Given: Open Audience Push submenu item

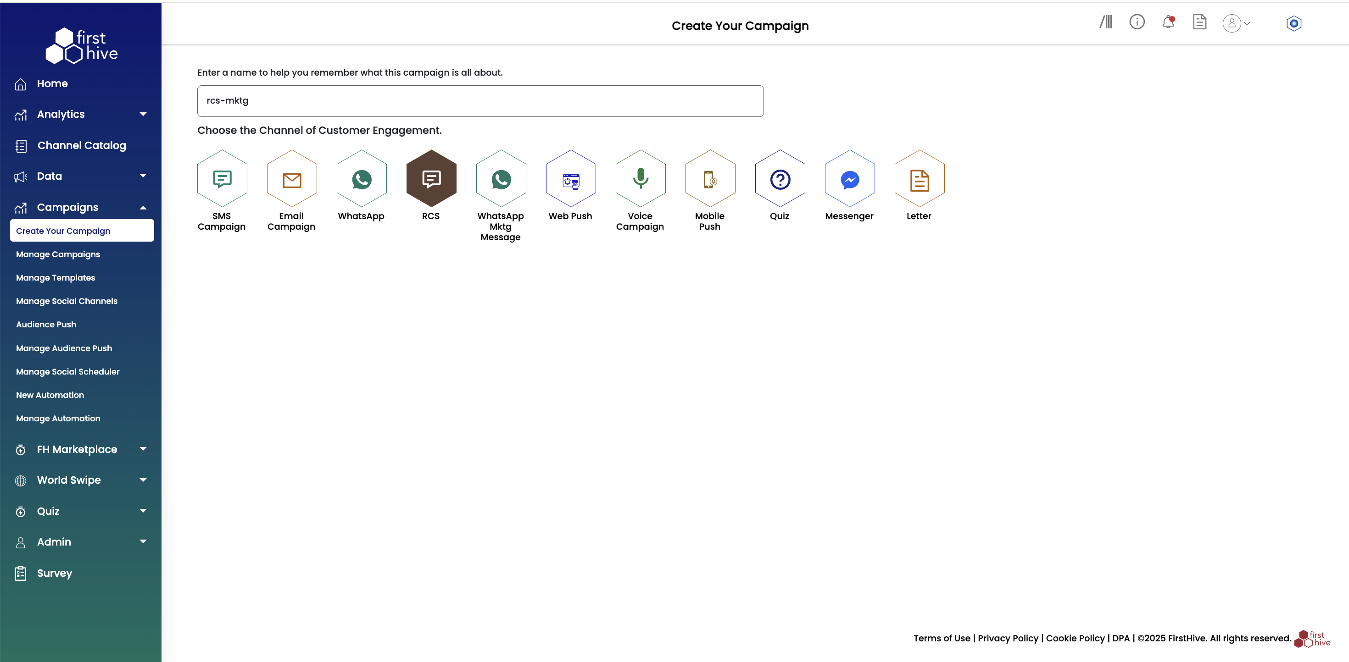Looking at the screenshot, I should [x=46, y=325].
